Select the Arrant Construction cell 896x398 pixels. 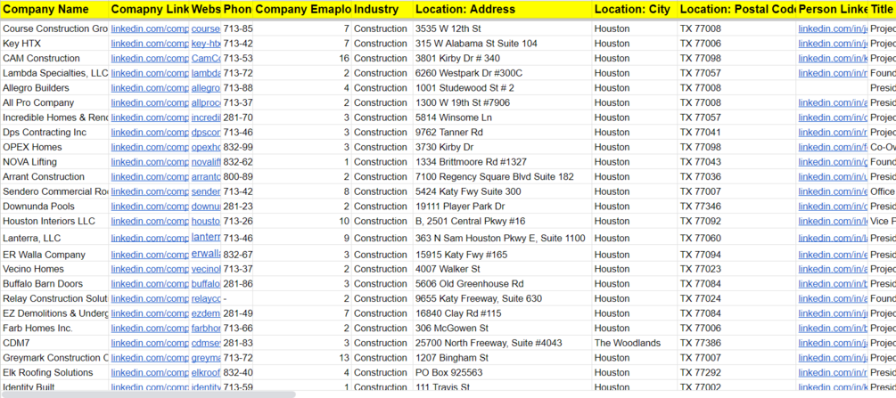coord(54,176)
